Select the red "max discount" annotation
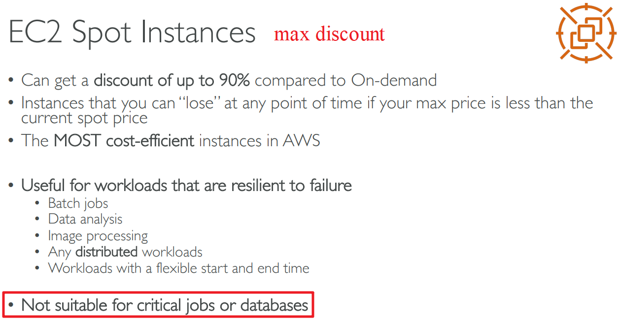Screen dimensions: 619x322 coord(329,34)
